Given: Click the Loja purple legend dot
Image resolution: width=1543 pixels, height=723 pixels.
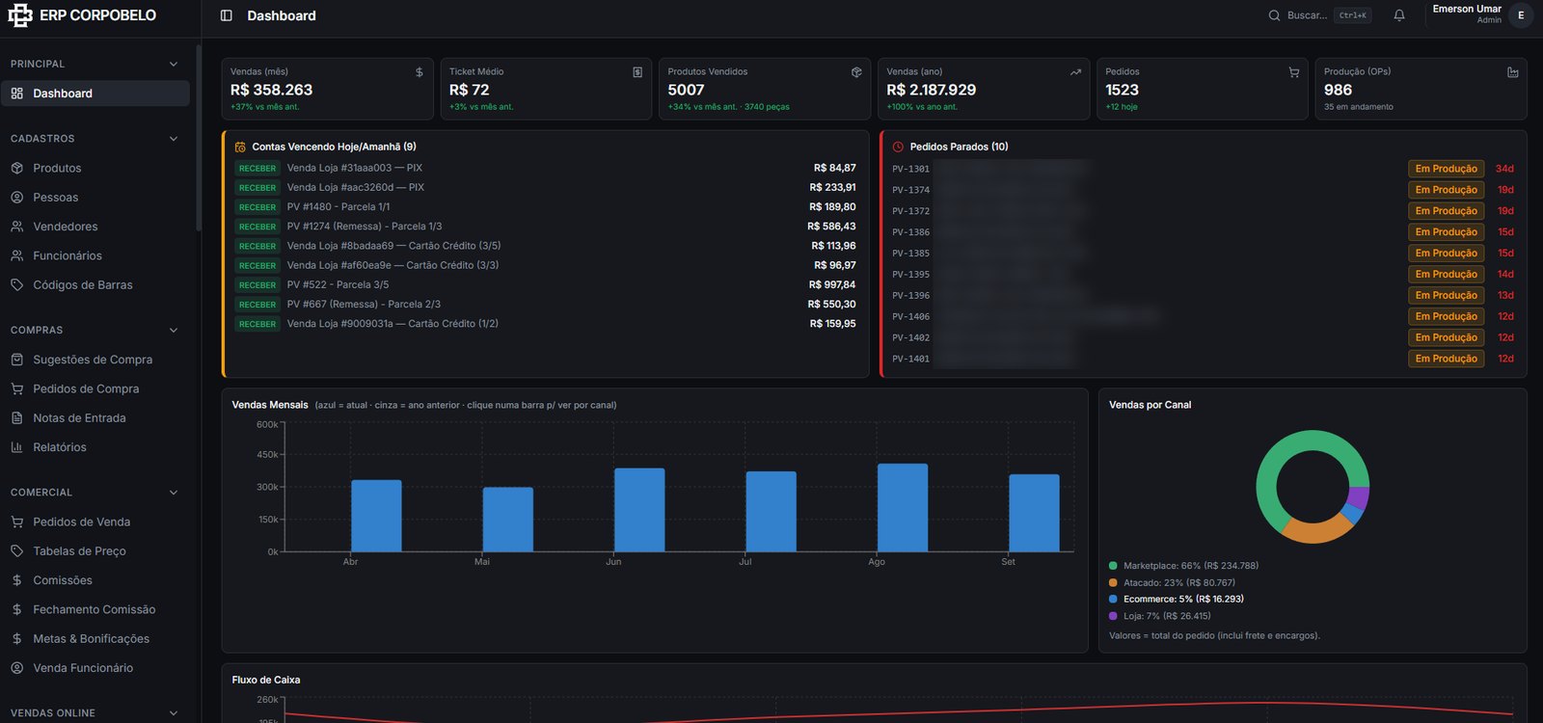Looking at the screenshot, I should click(x=1113, y=616).
